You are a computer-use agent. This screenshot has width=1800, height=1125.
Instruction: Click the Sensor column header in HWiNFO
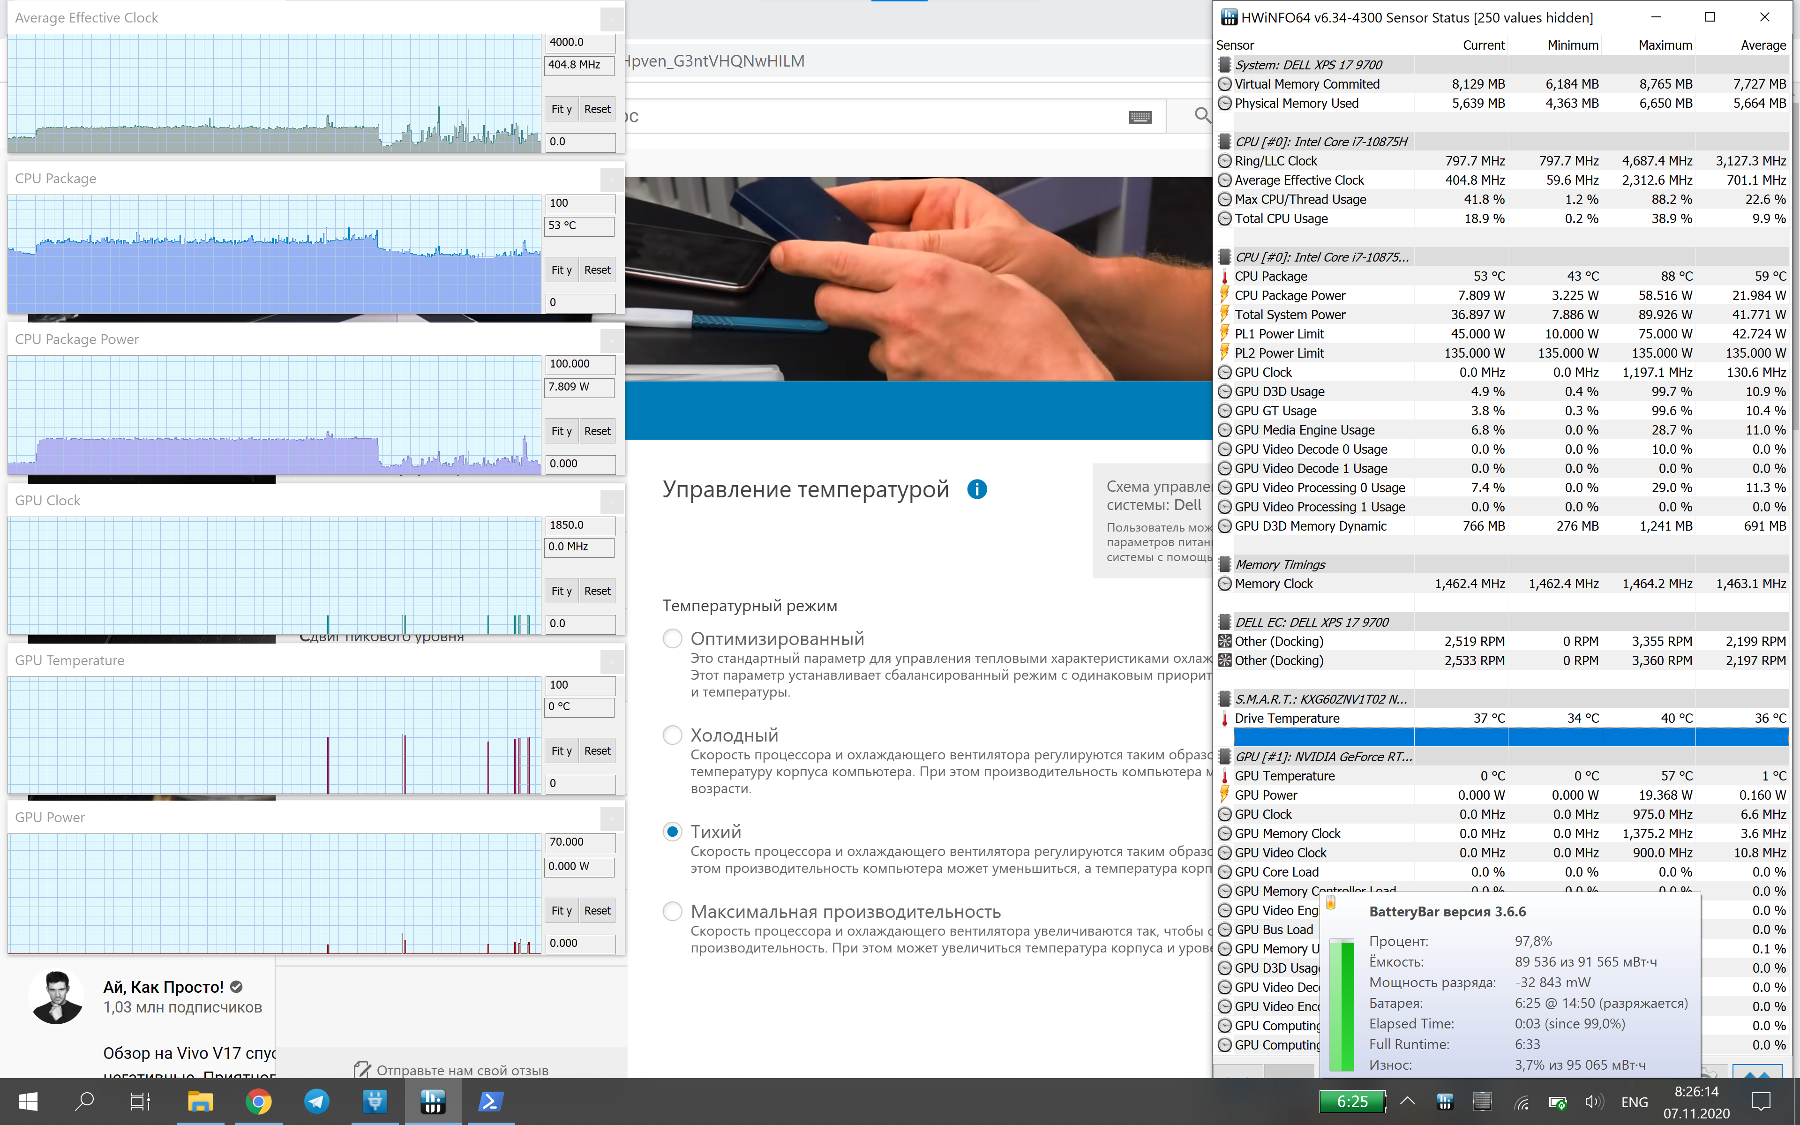point(1235,45)
